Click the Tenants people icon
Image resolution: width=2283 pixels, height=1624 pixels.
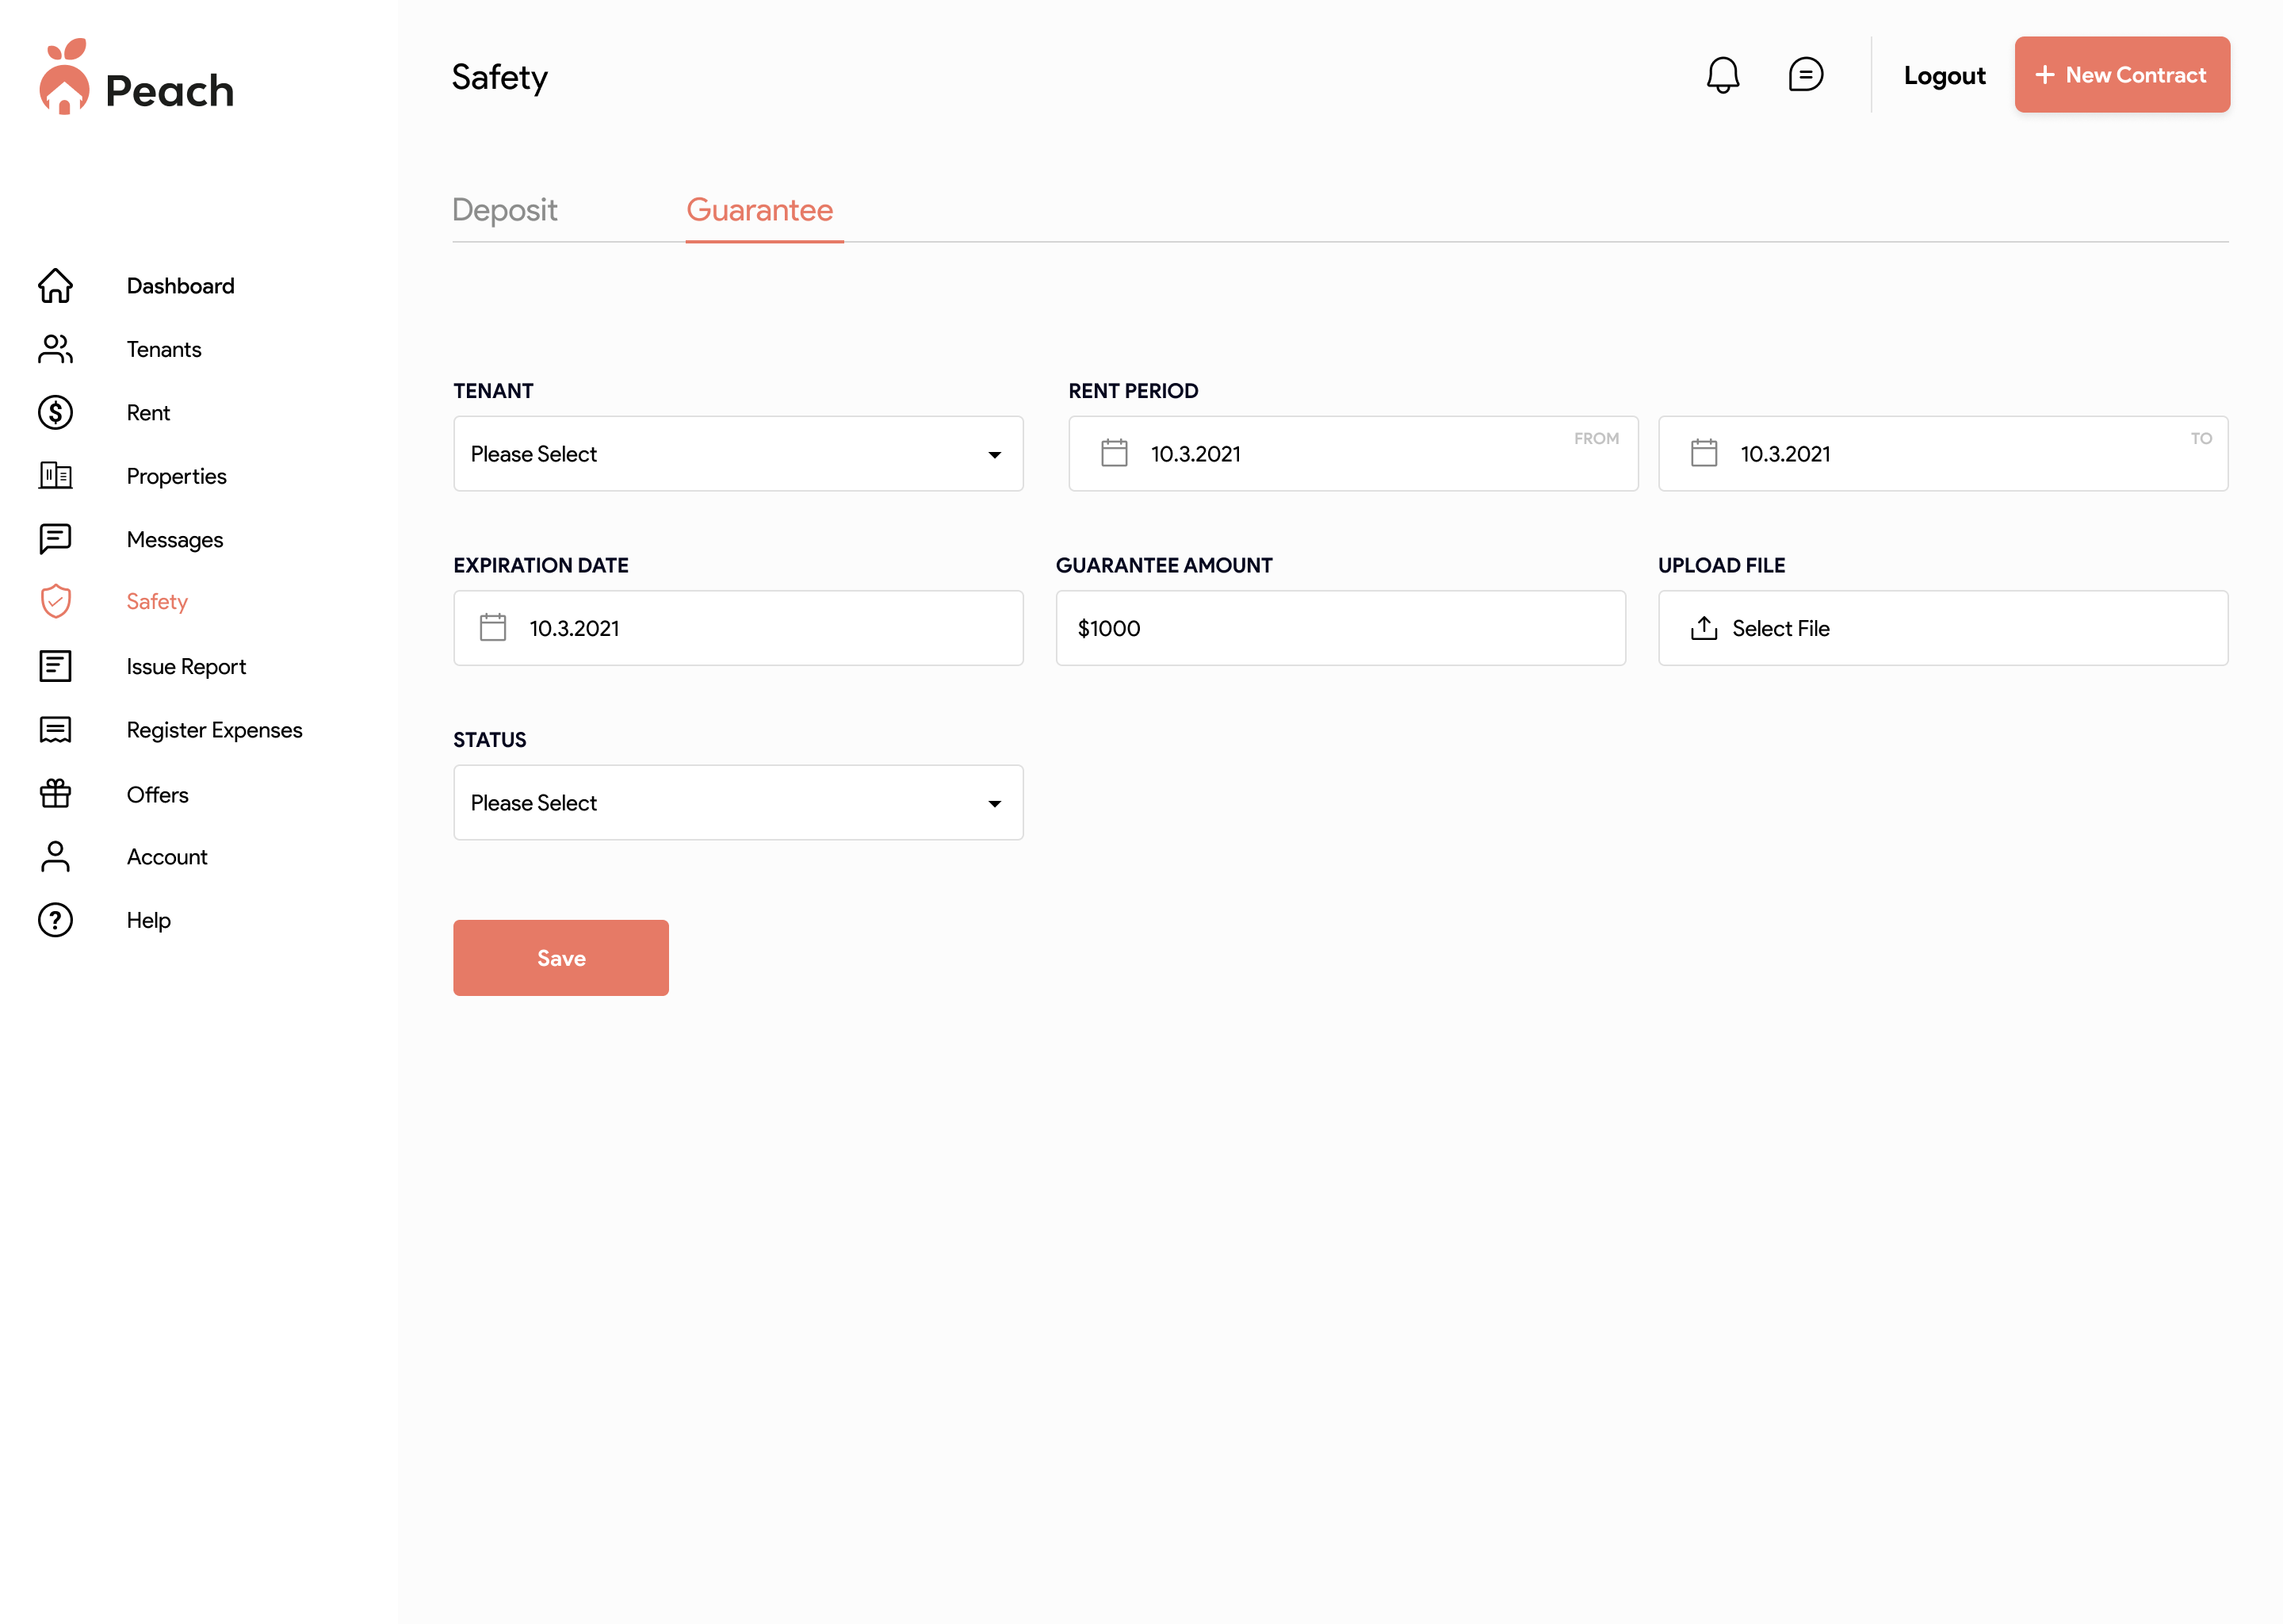click(55, 349)
